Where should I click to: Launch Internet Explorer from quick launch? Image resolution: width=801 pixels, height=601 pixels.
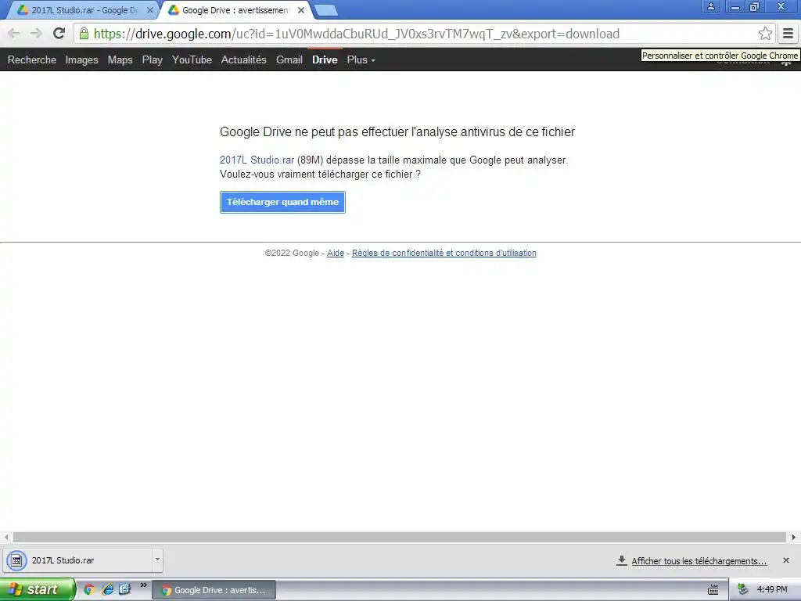pyautogui.click(x=108, y=590)
